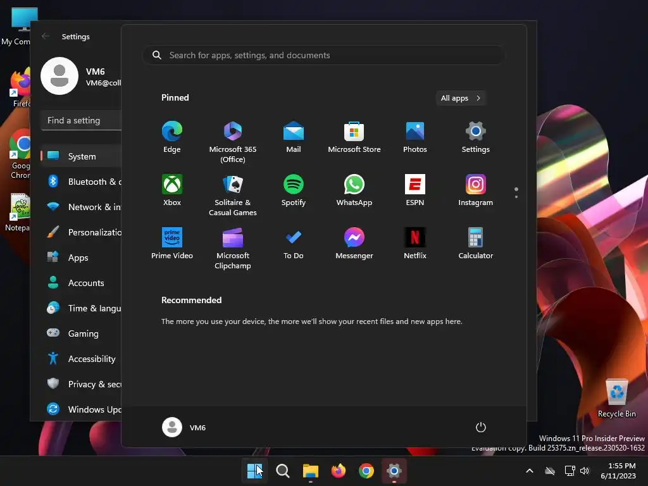Viewport: 648px width, 486px height.
Task: Go to next page of pinned apps
Action: click(x=516, y=197)
